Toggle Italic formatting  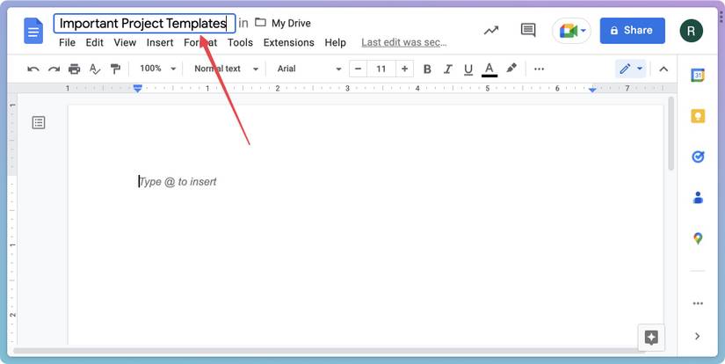[x=447, y=69]
